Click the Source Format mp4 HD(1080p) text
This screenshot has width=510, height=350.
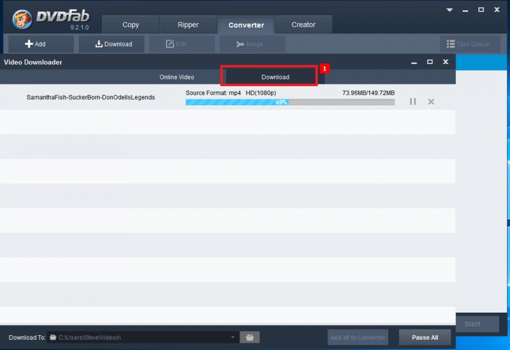pyautogui.click(x=231, y=93)
